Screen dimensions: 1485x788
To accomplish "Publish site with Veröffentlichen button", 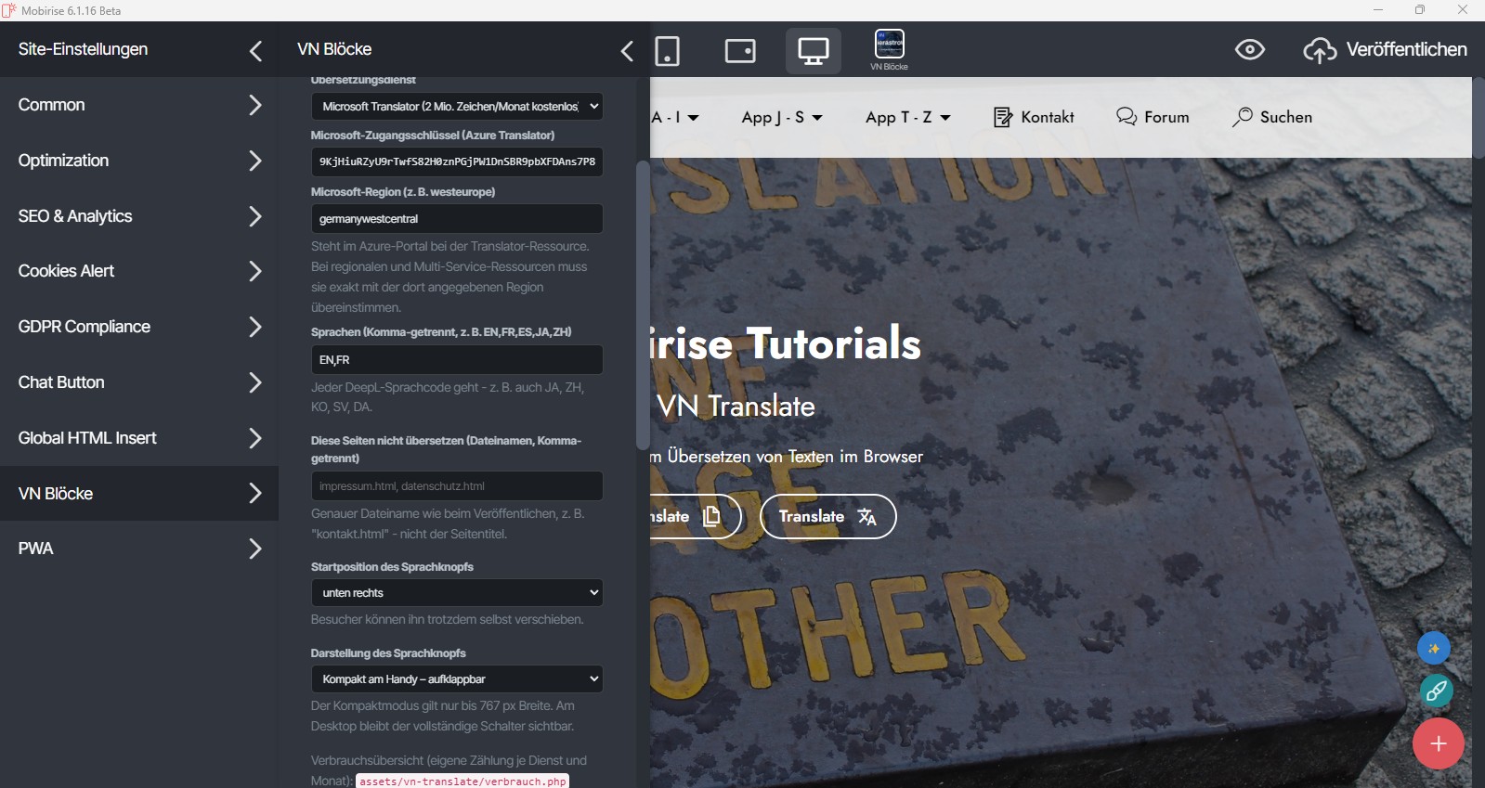I will point(1385,50).
